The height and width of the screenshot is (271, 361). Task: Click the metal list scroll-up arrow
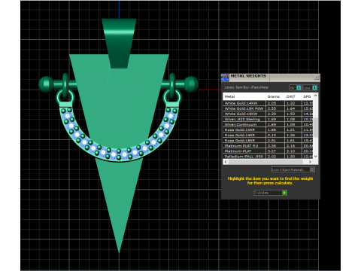click(316, 96)
